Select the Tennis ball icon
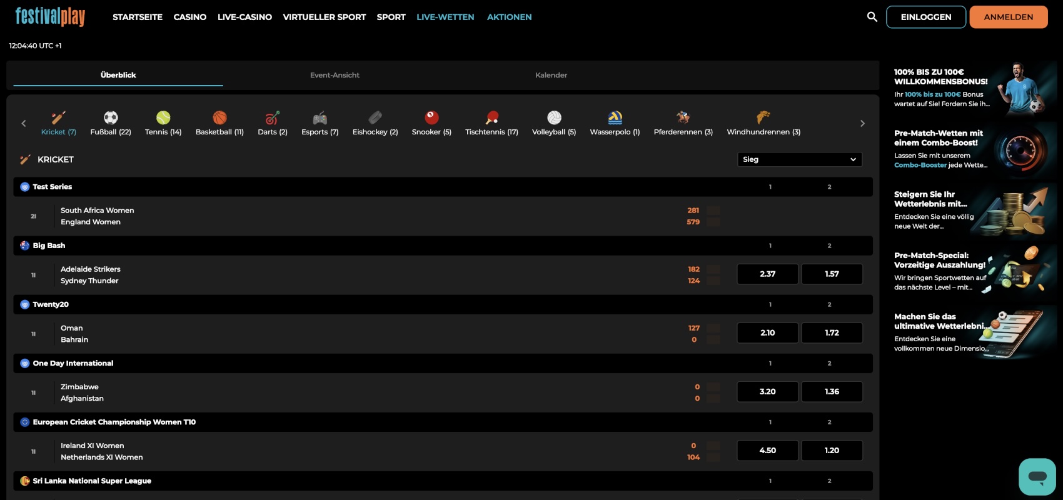 tap(163, 118)
